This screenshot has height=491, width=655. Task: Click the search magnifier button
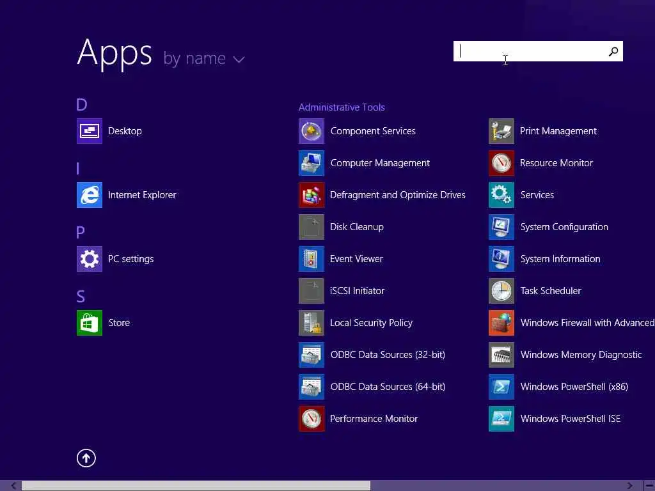pos(613,51)
